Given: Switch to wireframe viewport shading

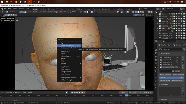Looking at the screenshot, I should (136, 12).
